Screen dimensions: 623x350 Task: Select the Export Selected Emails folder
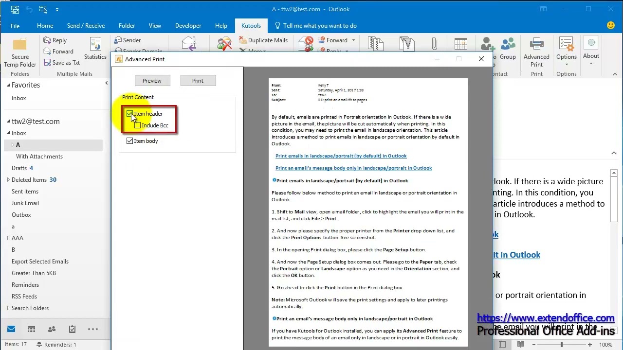click(40, 262)
